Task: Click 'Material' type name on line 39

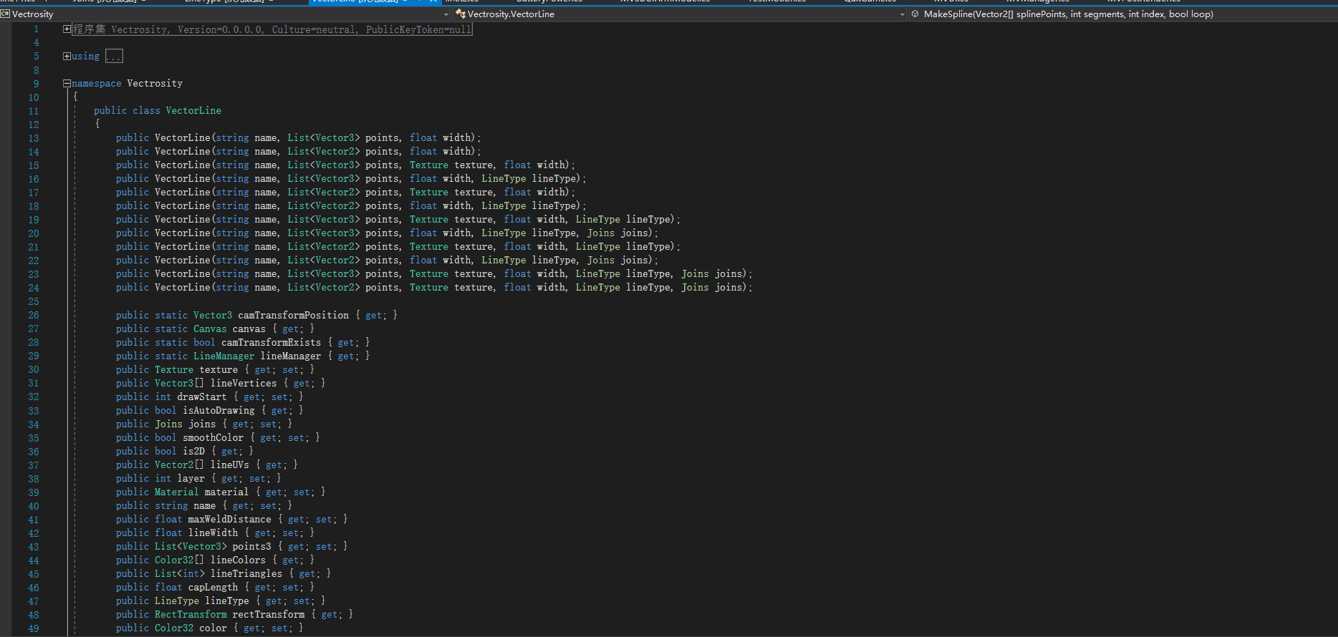Action: coord(176,492)
